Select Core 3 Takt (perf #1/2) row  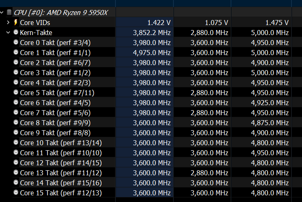[x=151, y=73]
